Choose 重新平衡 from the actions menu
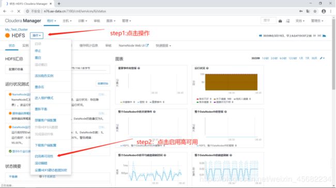This screenshot has height=188, width=336. 41,109
